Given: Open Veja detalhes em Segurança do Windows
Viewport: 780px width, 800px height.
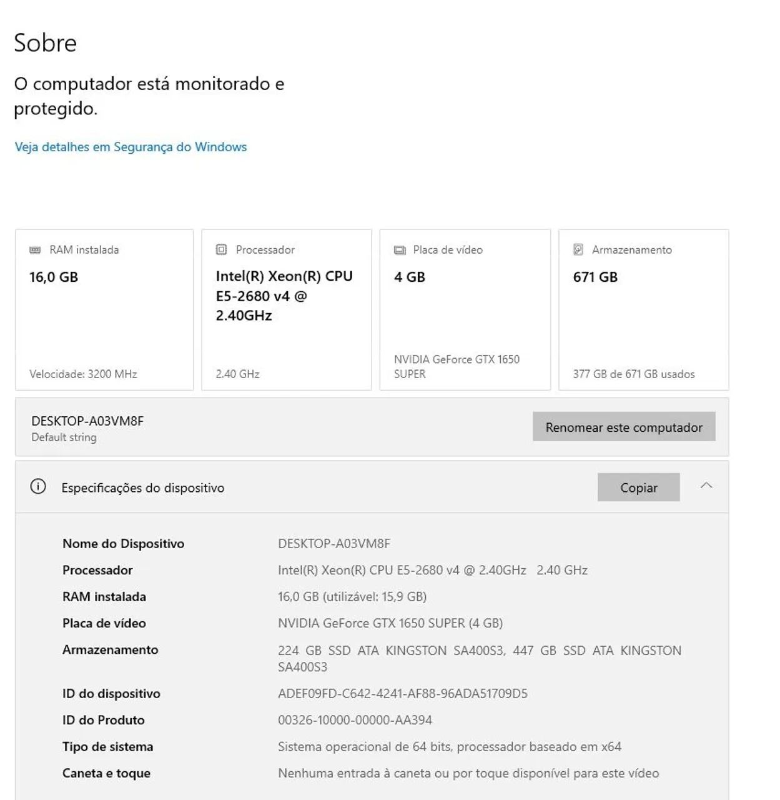Looking at the screenshot, I should [131, 147].
